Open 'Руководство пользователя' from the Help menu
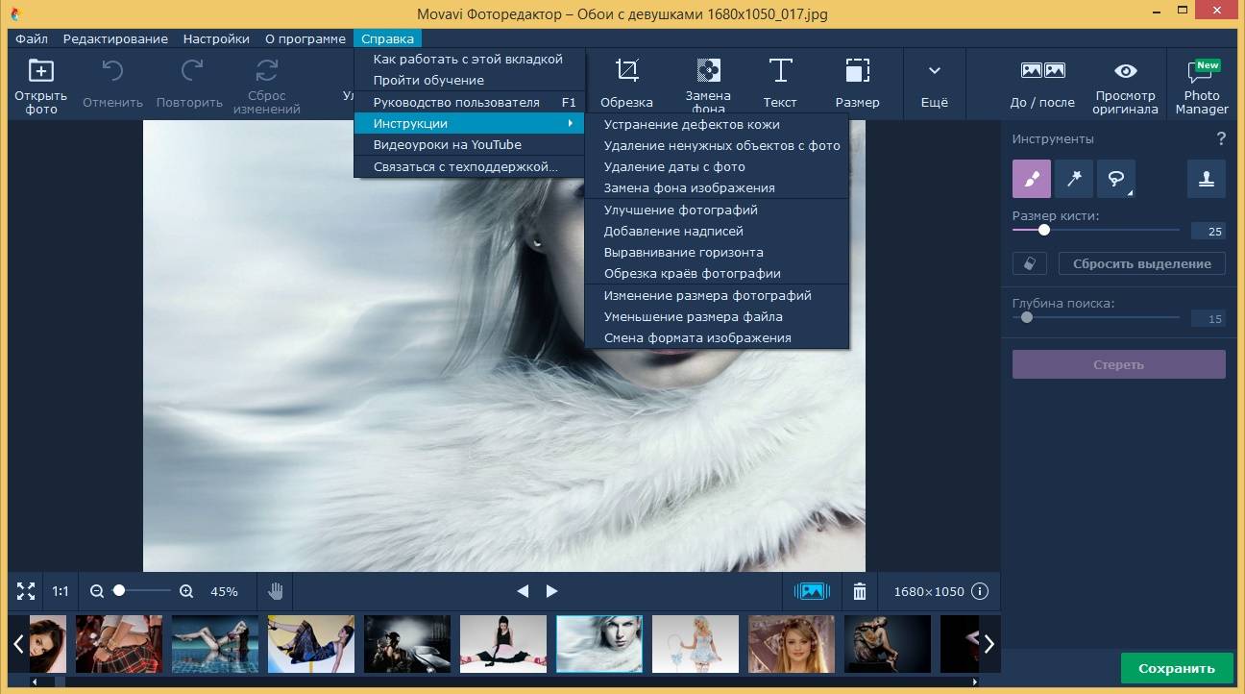 [469, 102]
